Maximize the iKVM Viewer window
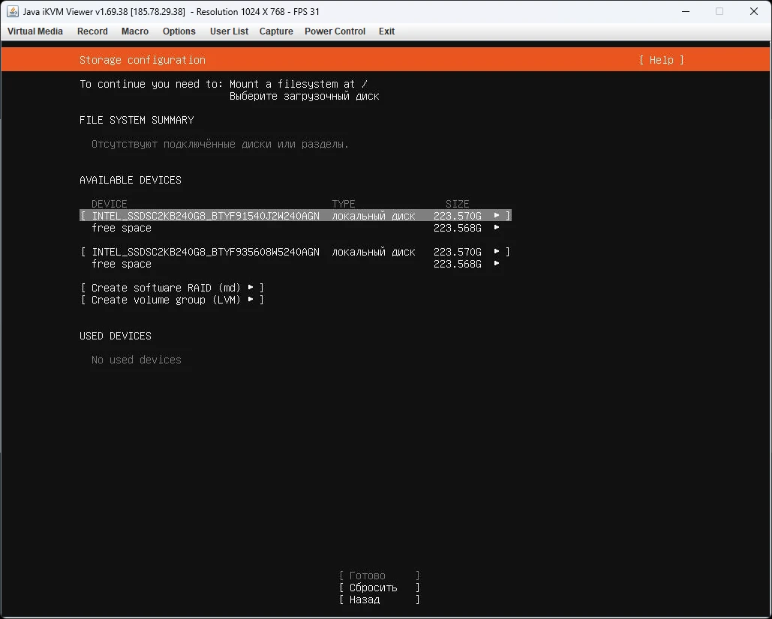This screenshot has height=619, width=772. [x=719, y=11]
